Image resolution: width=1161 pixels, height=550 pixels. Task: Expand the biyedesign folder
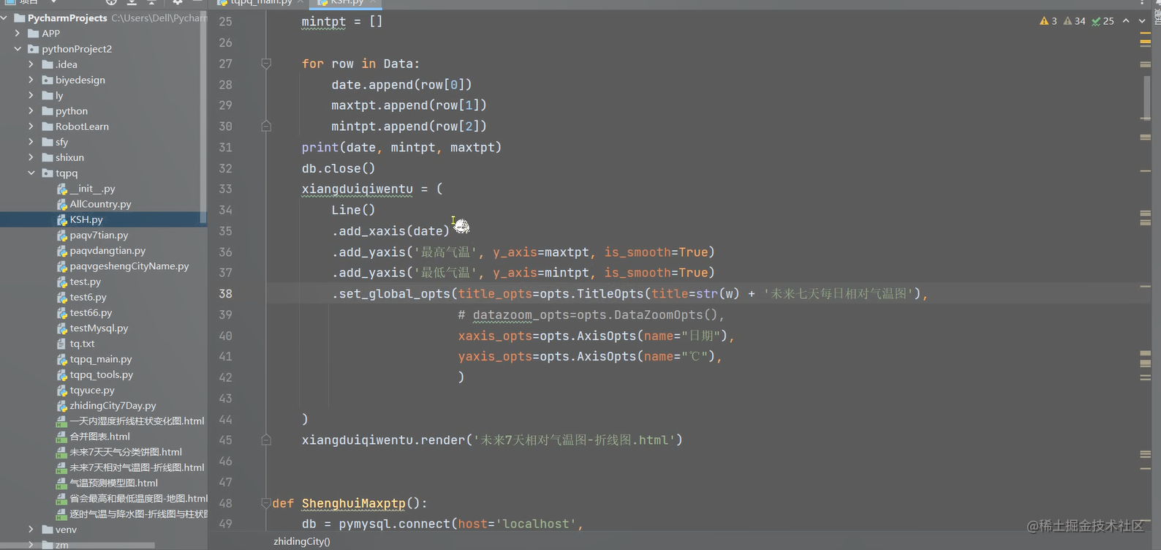(31, 80)
